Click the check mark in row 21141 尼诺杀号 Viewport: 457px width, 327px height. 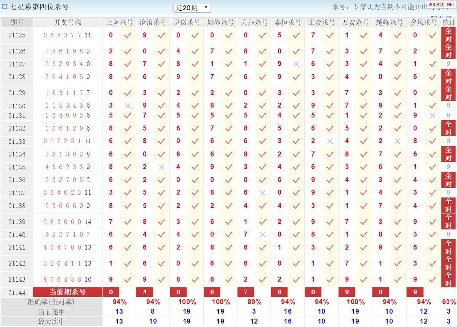click(195, 247)
